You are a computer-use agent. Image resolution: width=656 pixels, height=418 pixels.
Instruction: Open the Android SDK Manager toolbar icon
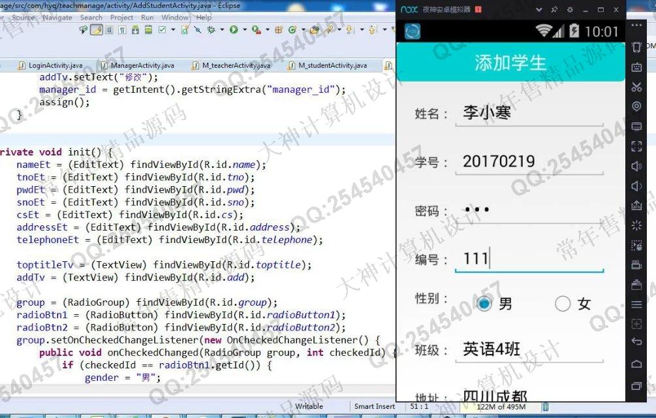[135, 29]
